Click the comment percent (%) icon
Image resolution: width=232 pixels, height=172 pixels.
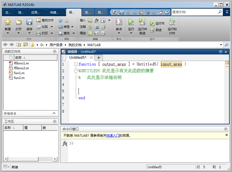90,27
